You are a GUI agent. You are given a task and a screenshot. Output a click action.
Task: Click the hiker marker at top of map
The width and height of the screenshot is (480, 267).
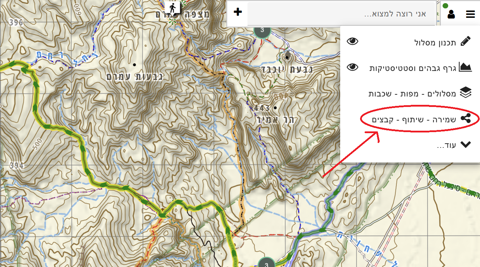coord(172,7)
